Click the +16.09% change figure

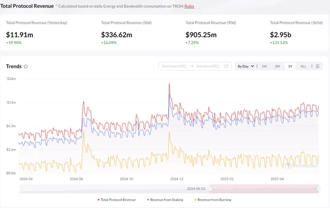tap(109, 43)
